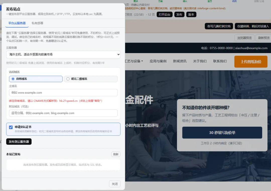Toggle the 申请SSL证书 checkbox
This screenshot has height=191, width=271.
pos(11,127)
